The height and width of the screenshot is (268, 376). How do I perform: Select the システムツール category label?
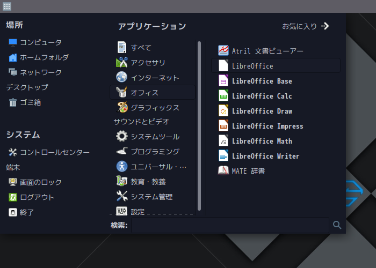(x=155, y=137)
